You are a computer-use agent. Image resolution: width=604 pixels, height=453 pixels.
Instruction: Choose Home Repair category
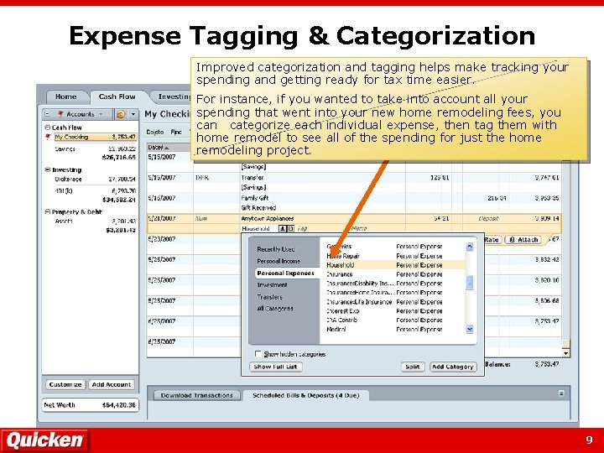click(395, 256)
